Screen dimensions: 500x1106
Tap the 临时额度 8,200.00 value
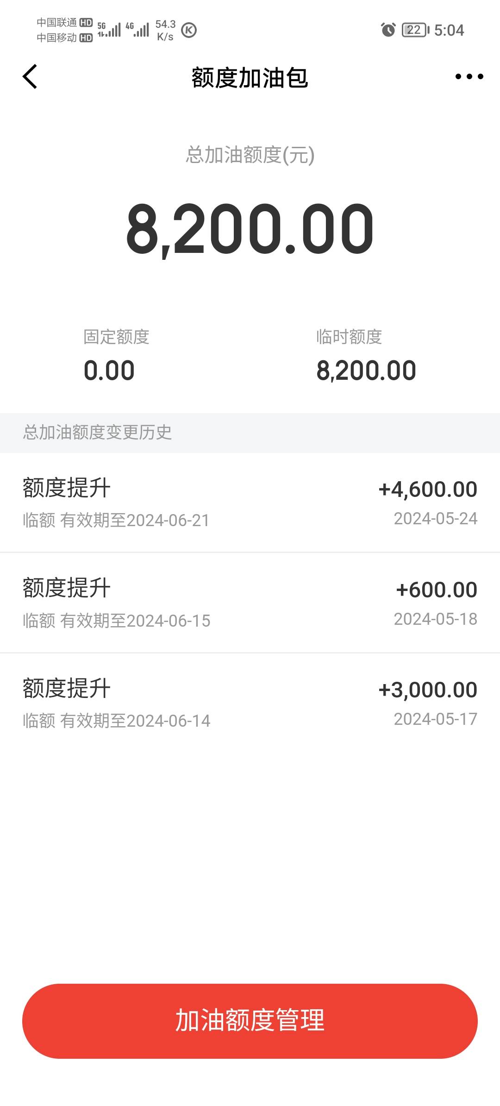pos(366,371)
